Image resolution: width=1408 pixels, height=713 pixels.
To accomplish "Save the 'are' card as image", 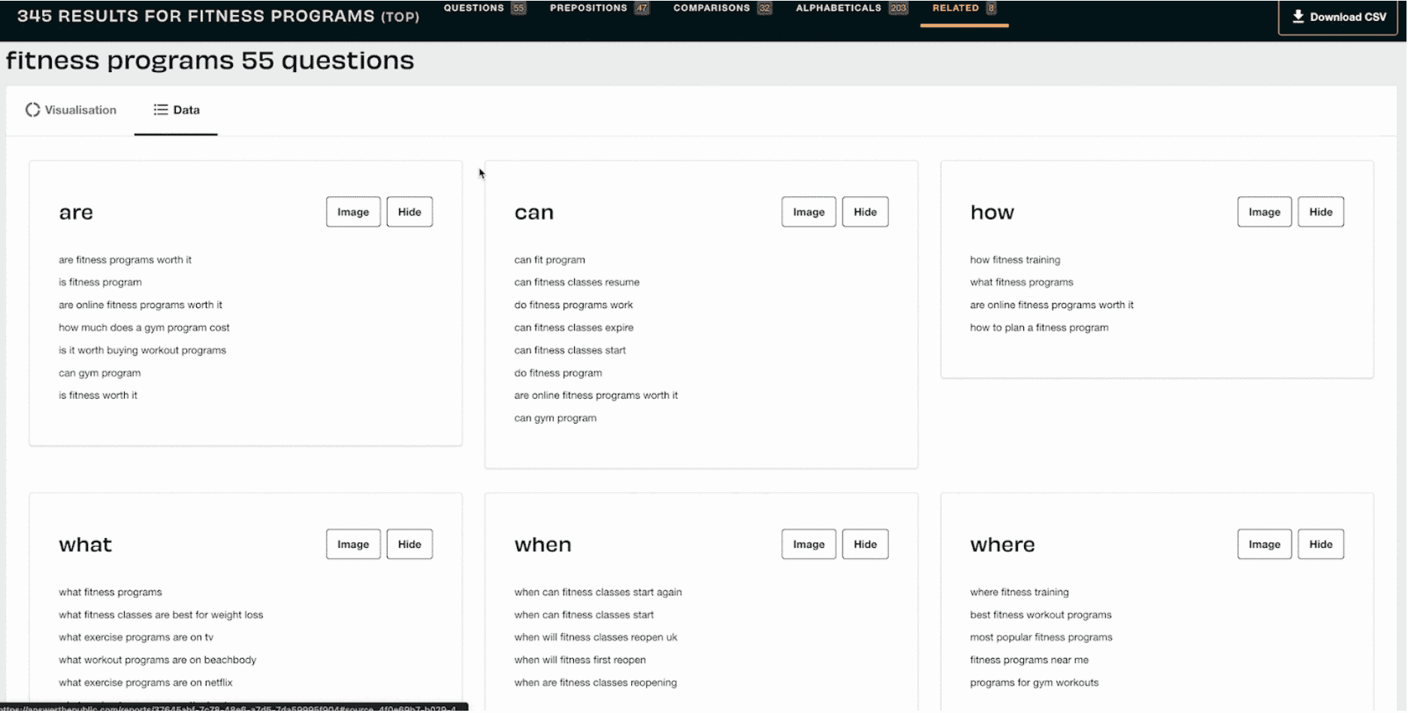I will click(353, 213).
